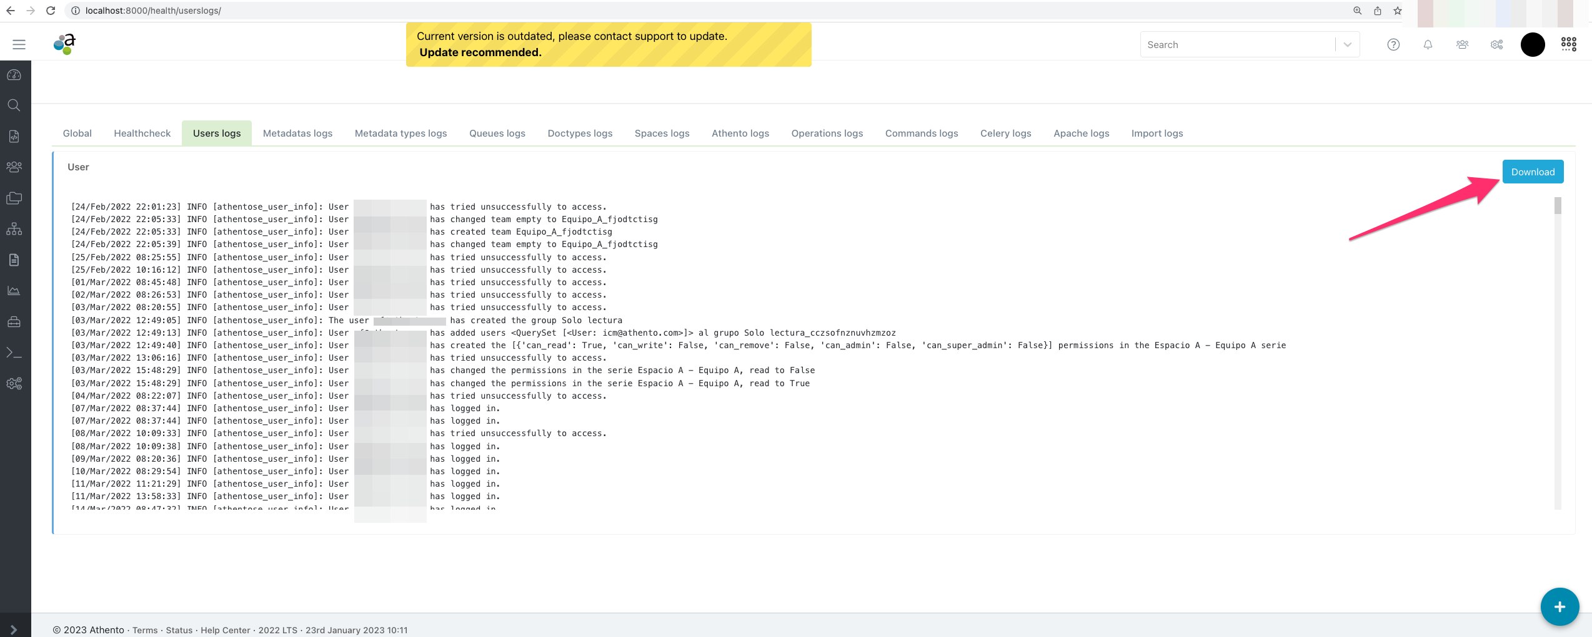Screen dimensions: 1592x637
Task: Open the apps grid icon
Action: (x=1568, y=44)
